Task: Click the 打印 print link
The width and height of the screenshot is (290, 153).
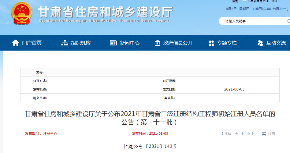Action: click(271, 134)
